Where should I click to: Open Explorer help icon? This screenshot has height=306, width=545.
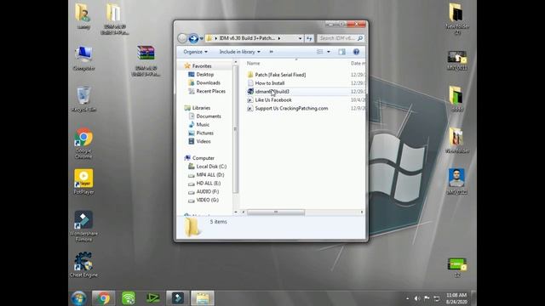pos(356,52)
